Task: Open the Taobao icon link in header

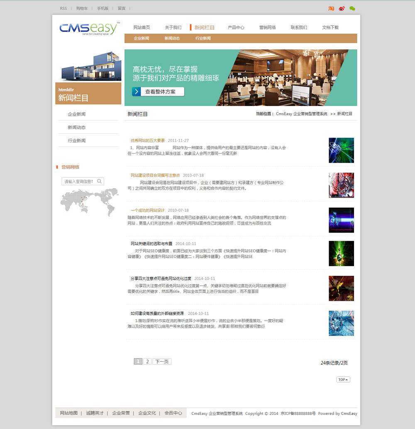Action: point(331,8)
